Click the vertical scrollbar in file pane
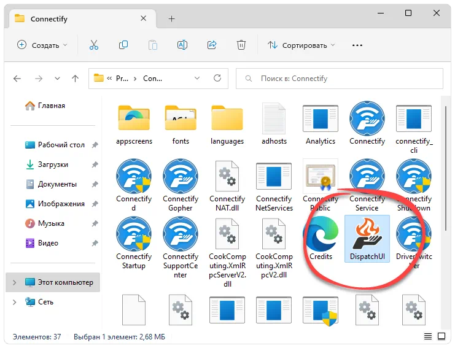455x348 pixels. [x=446, y=168]
